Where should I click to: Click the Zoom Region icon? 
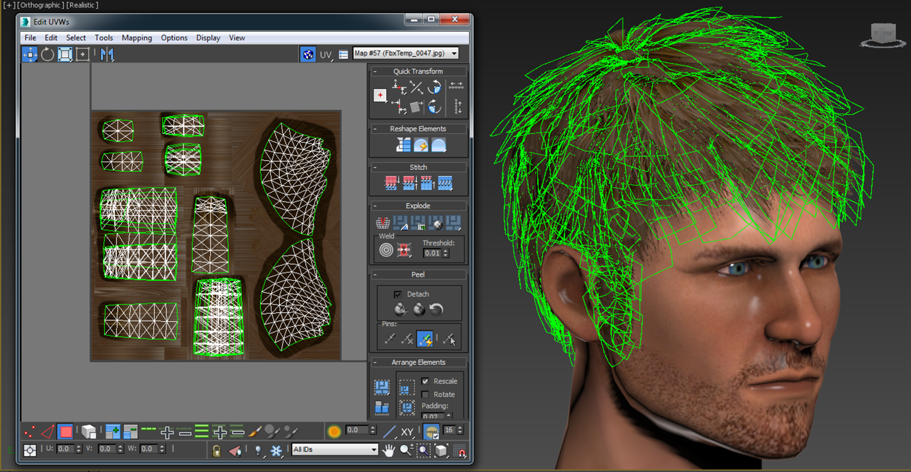click(424, 451)
